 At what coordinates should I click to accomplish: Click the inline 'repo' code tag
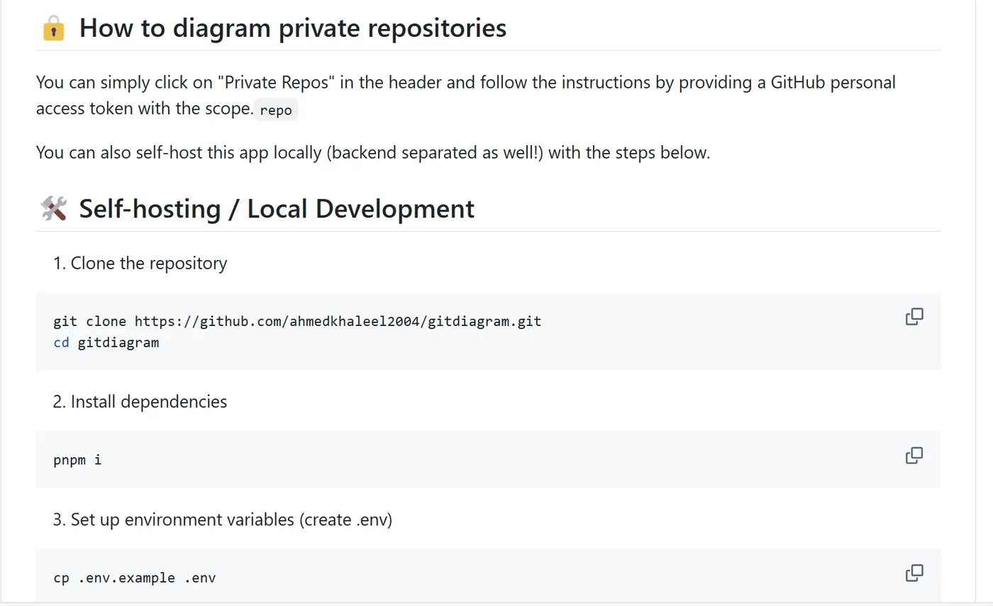click(276, 111)
